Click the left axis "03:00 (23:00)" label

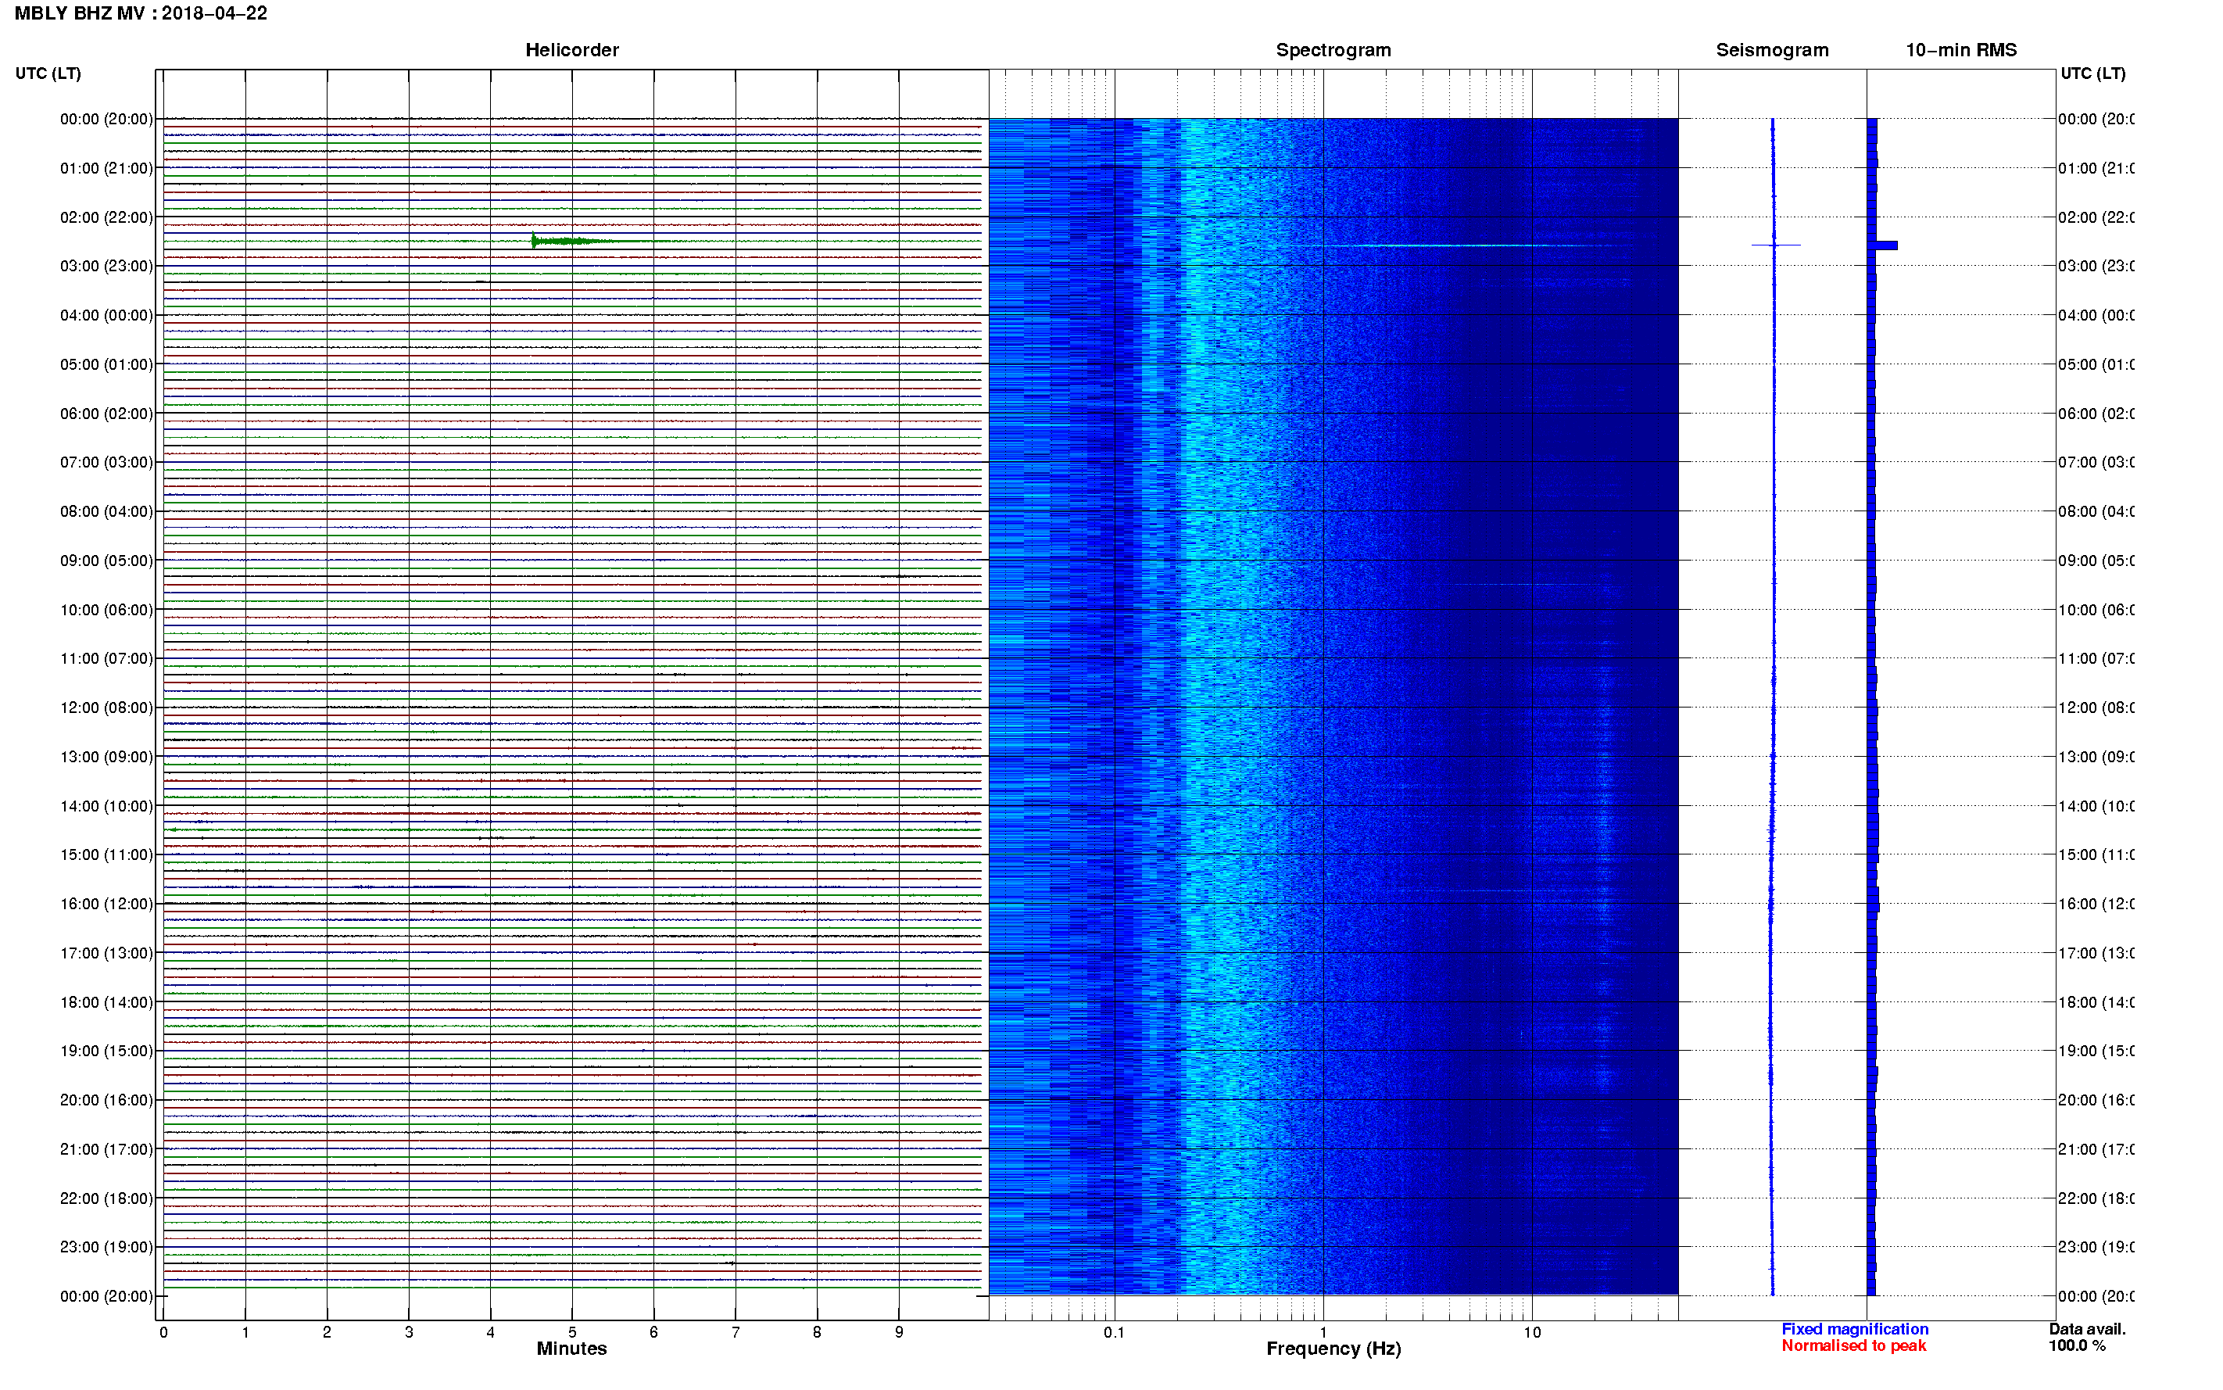point(106,266)
